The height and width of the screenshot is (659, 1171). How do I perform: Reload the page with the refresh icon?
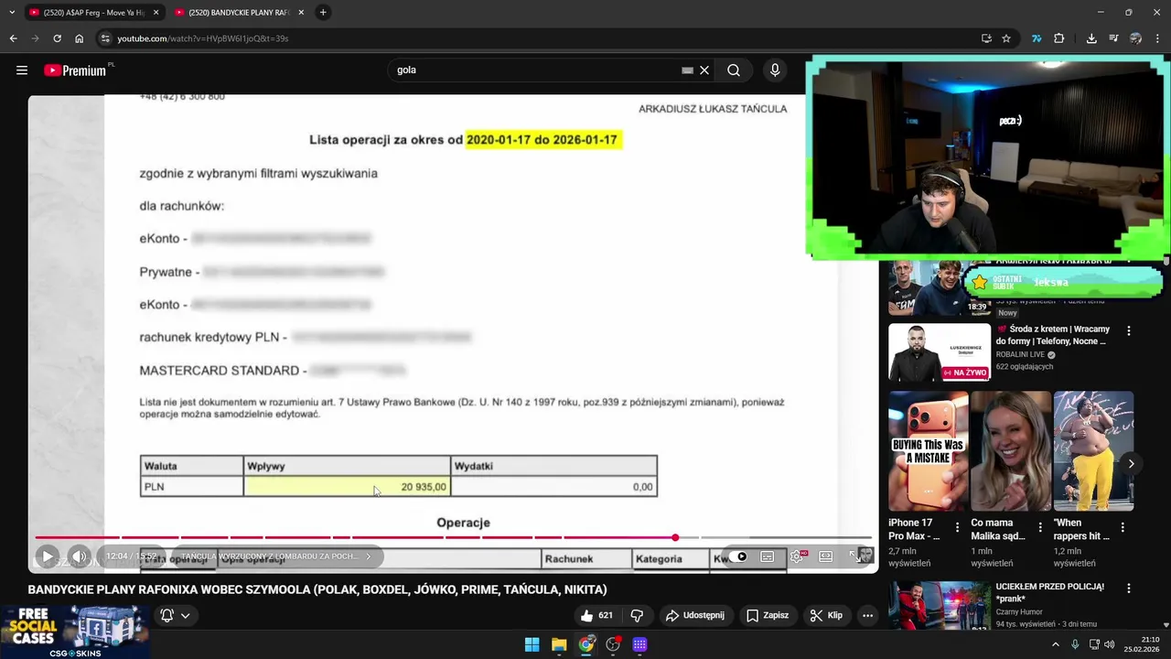(x=57, y=38)
